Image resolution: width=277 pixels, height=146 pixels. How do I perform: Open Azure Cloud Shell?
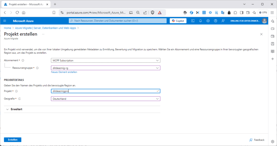(193, 21)
